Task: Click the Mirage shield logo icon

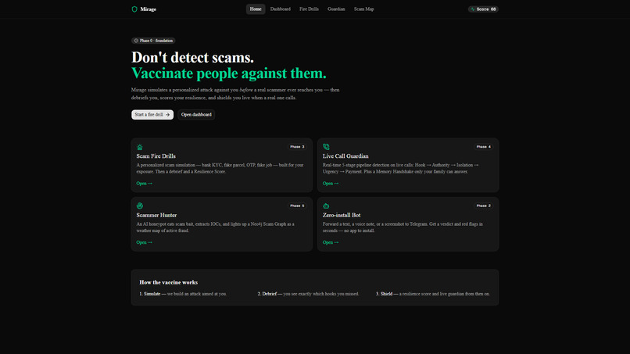Action: (x=134, y=9)
